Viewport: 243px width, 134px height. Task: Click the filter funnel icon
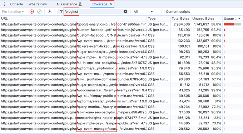click(61, 12)
